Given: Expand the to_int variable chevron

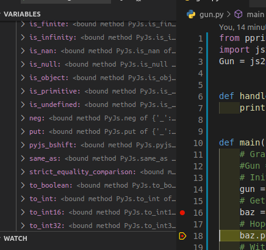Looking at the screenshot, I should [23, 199].
